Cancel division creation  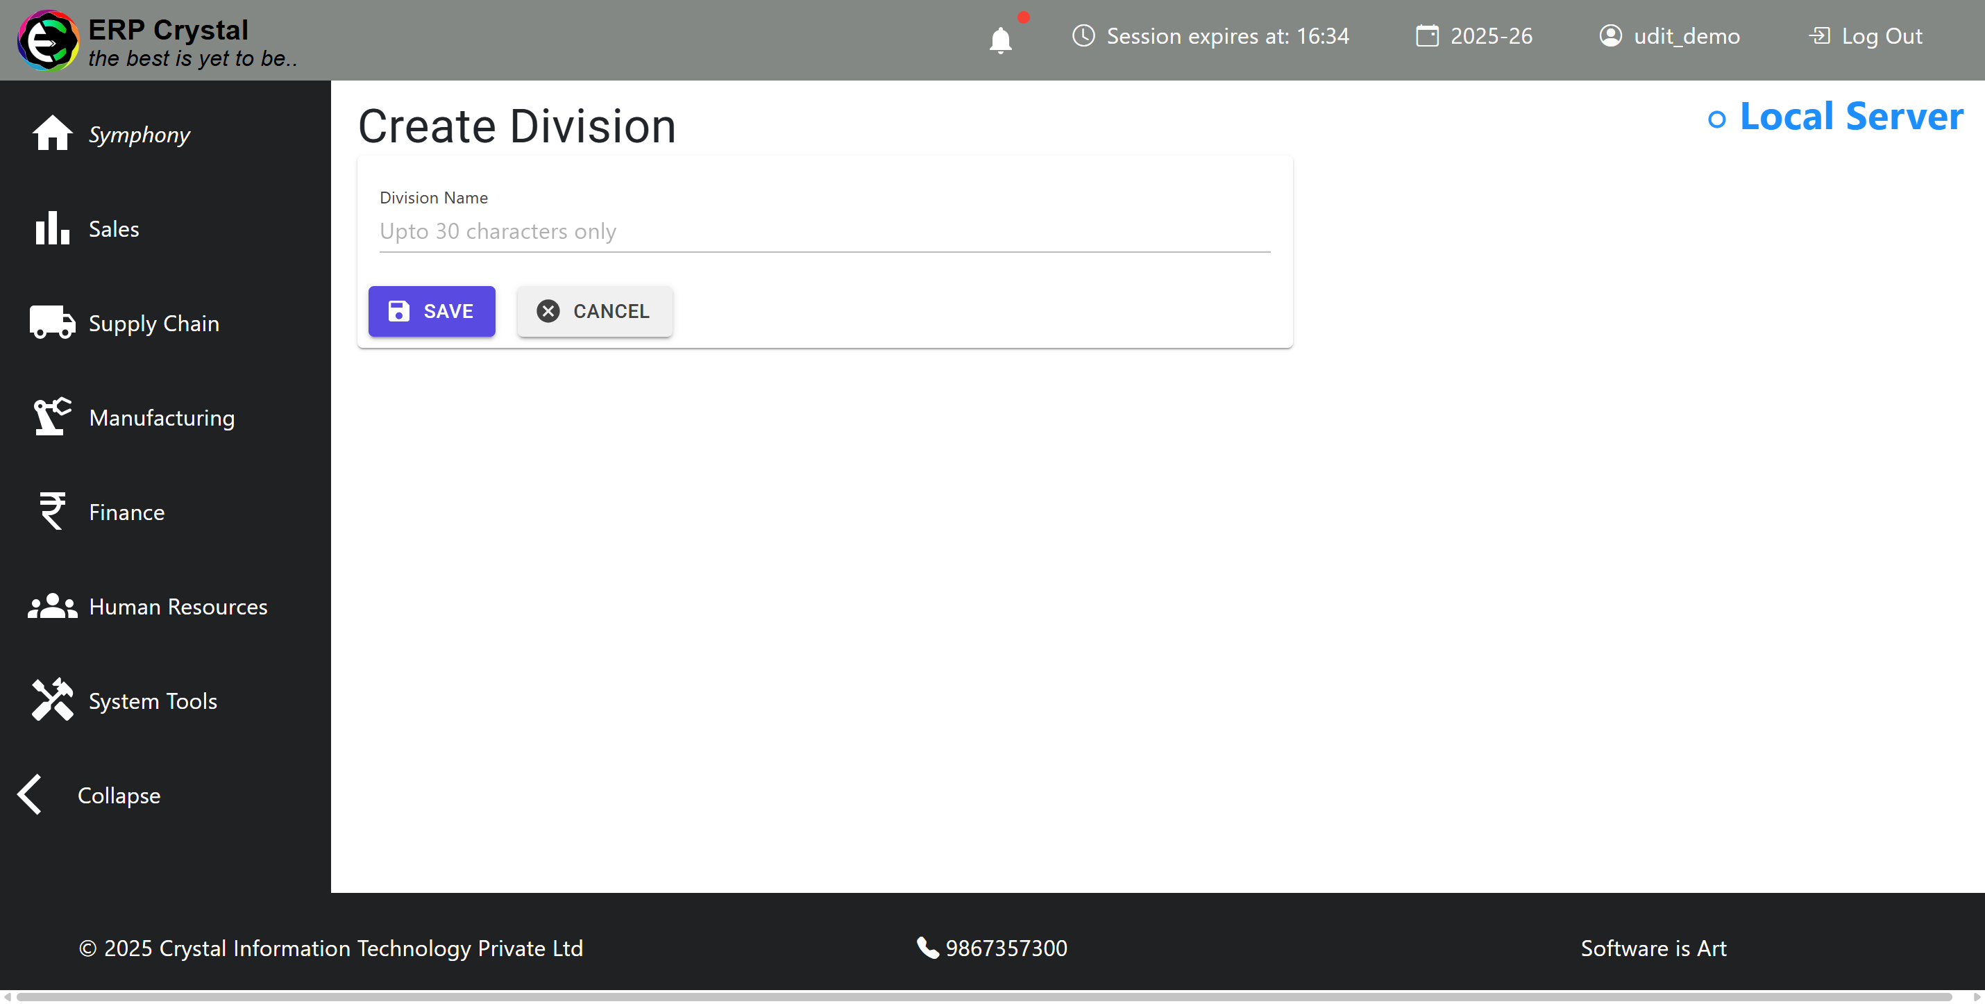click(594, 312)
